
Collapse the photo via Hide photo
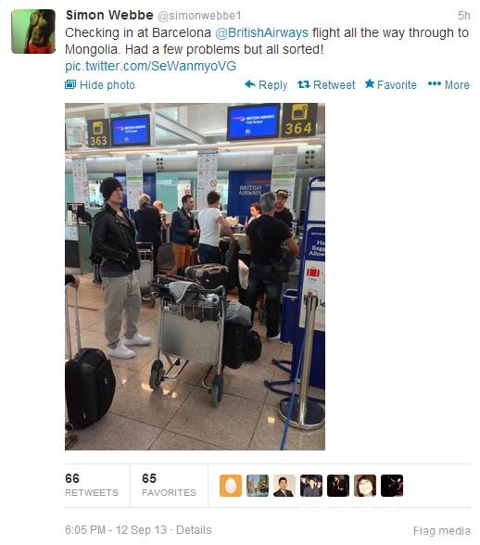(x=100, y=85)
